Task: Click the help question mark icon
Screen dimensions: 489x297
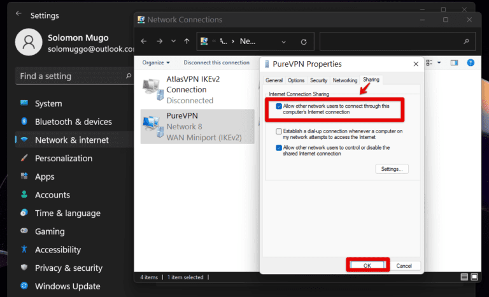Action: pyautogui.click(x=472, y=62)
